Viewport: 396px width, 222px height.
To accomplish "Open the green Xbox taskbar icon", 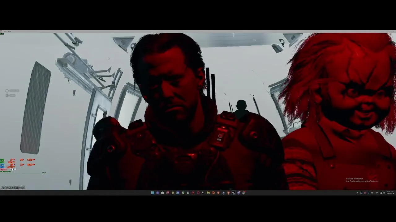I will point(183,193).
